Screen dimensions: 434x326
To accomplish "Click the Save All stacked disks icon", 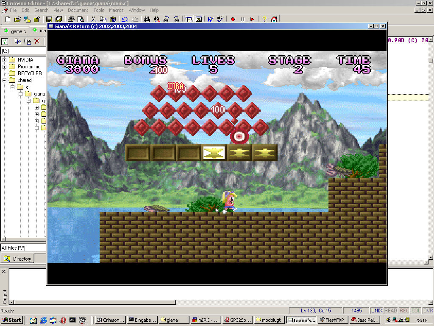I will (58, 19).
